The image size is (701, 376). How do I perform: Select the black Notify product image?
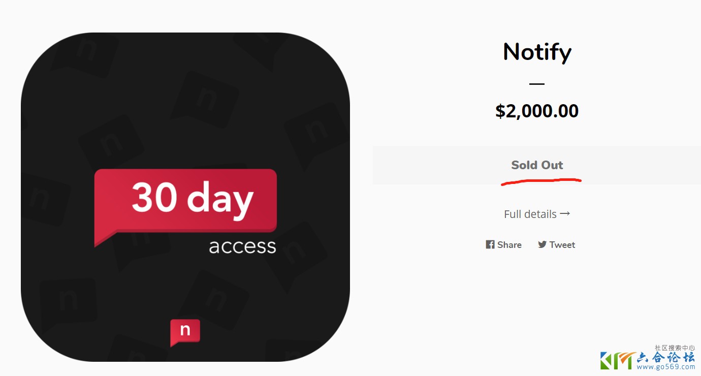tap(185, 102)
